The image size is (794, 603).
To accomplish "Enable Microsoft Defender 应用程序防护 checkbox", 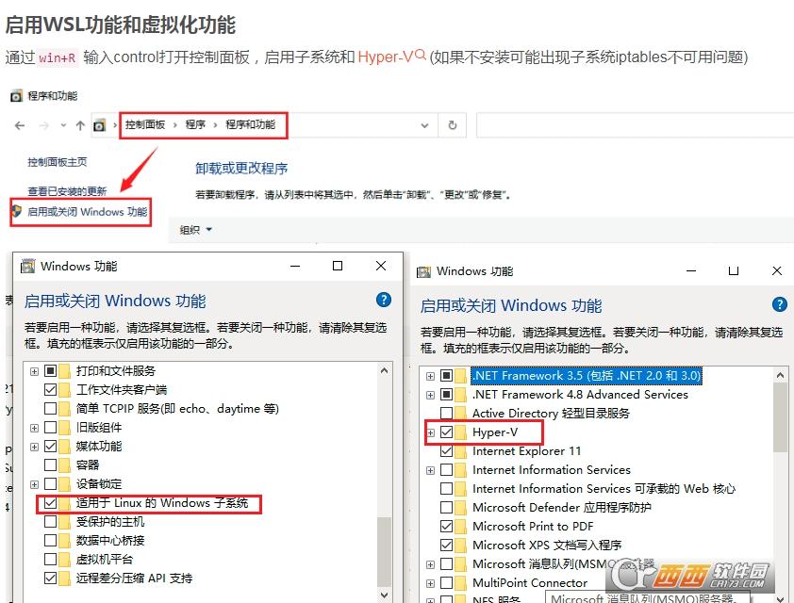I will point(446,508).
